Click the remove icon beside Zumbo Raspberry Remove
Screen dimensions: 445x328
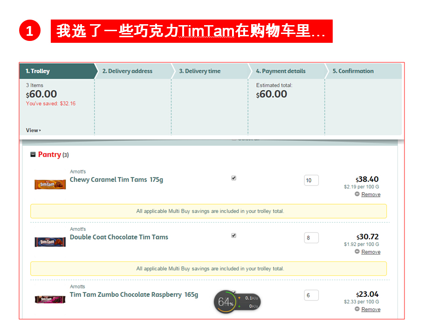pyautogui.click(x=357, y=309)
